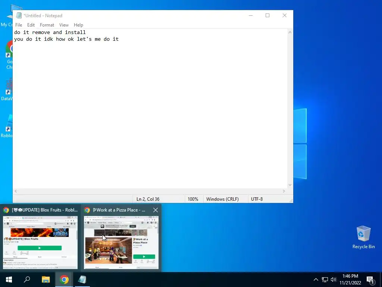Click the Chrome taskbar icon

(64, 280)
